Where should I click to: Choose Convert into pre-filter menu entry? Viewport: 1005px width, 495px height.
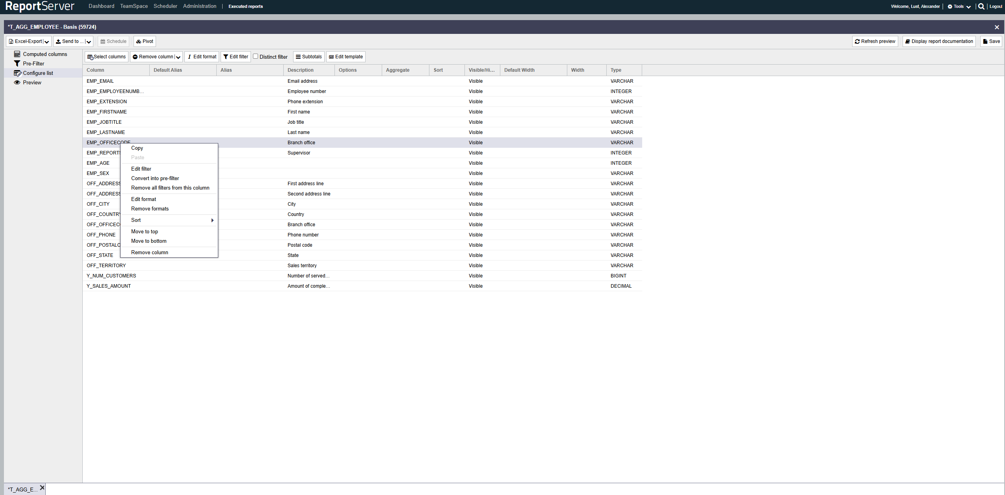click(155, 179)
